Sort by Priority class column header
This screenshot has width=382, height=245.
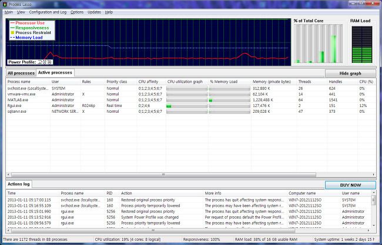121,82
